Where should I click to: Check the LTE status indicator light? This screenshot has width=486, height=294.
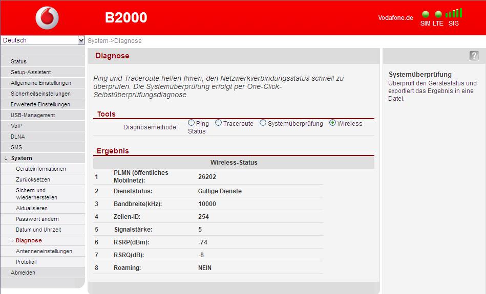point(438,14)
